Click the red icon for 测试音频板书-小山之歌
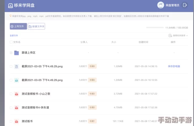This screenshot has height=126, width=194. (x=16, y=94)
